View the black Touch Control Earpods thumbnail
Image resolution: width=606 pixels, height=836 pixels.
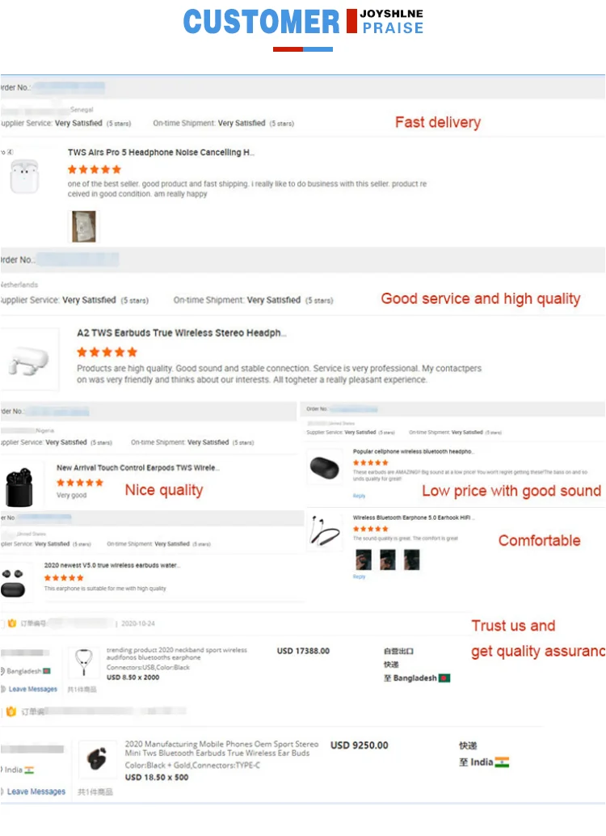[19, 484]
